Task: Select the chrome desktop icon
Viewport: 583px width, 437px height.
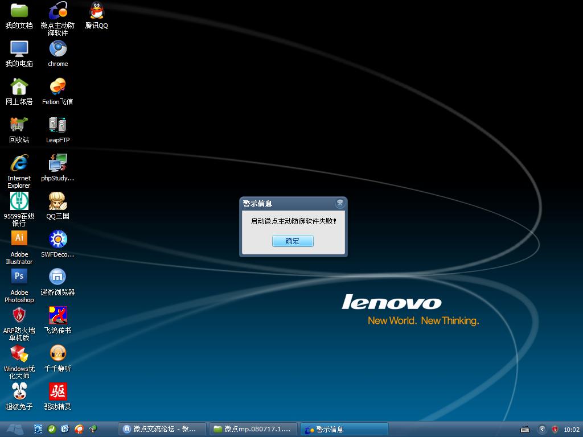Action: coord(58,49)
